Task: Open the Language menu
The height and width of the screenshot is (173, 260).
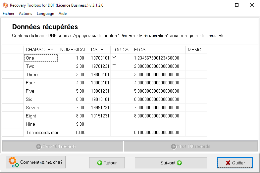Action: pyautogui.click(x=45, y=14)
